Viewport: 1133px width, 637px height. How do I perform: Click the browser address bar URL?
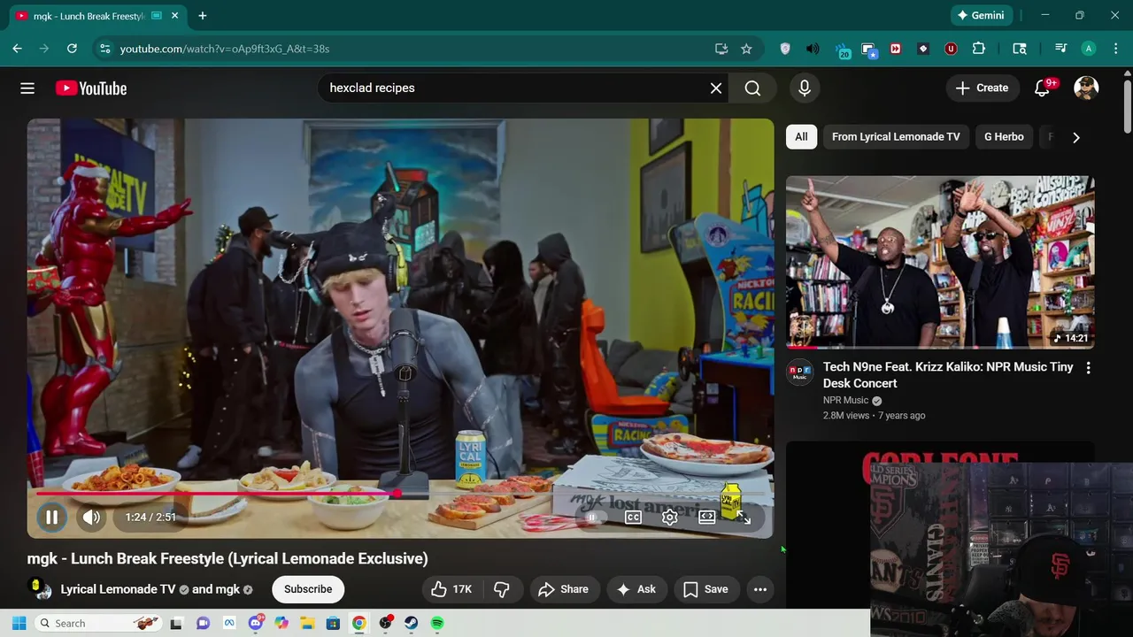[x=225, y=49]
